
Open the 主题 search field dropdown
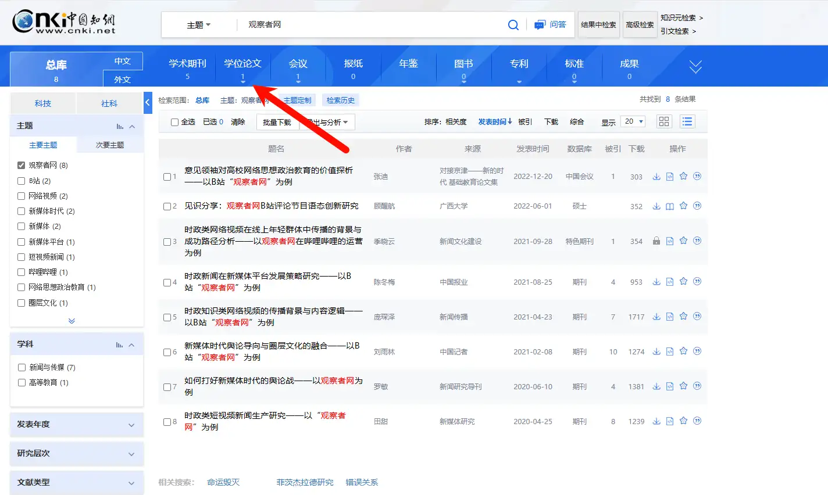[199, 25]
